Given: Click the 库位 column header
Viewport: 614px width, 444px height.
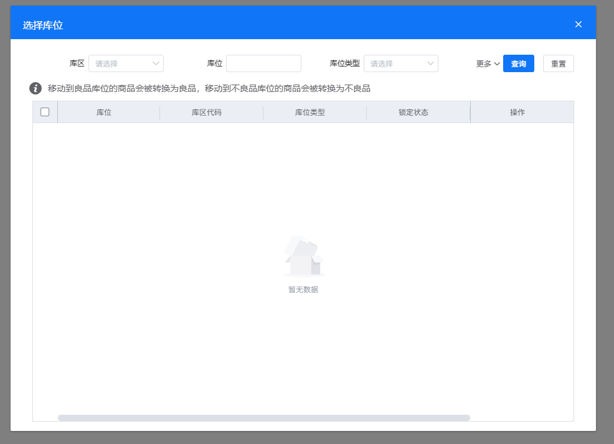Looking at the screenshot, I should pos(104,113).
